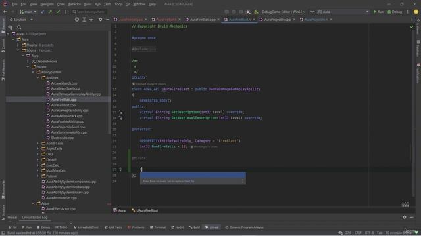The image size is (421, 236).
Task: Click the magnifier search icon in Solution explorer
Action: tap(19, 27)
